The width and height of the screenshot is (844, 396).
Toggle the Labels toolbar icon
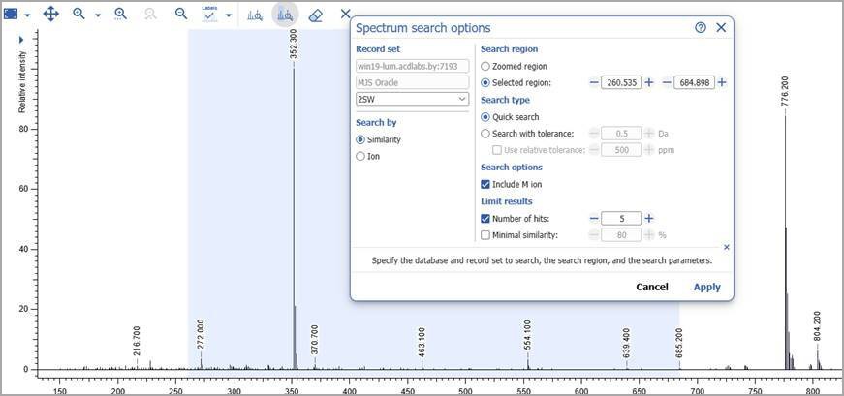pos(209,14)
